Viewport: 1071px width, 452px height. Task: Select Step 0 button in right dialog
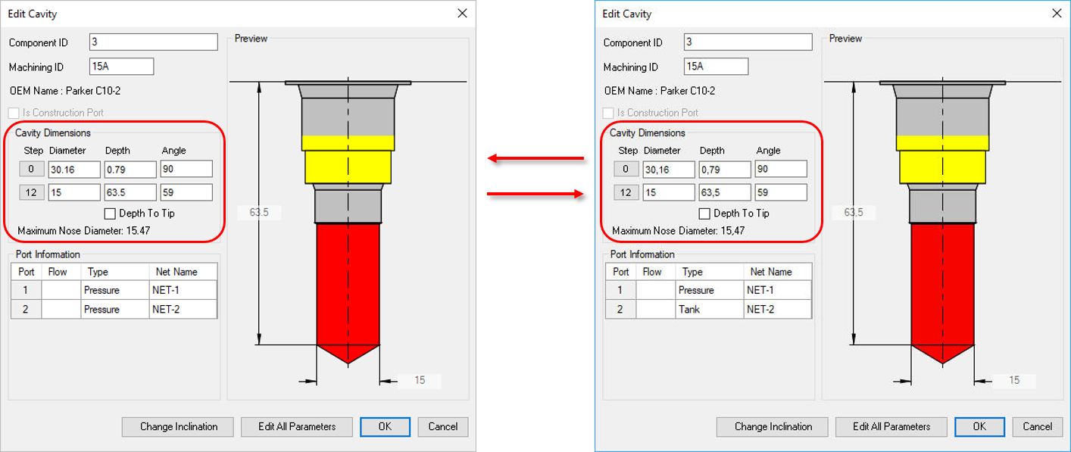[x=626, y=169]
